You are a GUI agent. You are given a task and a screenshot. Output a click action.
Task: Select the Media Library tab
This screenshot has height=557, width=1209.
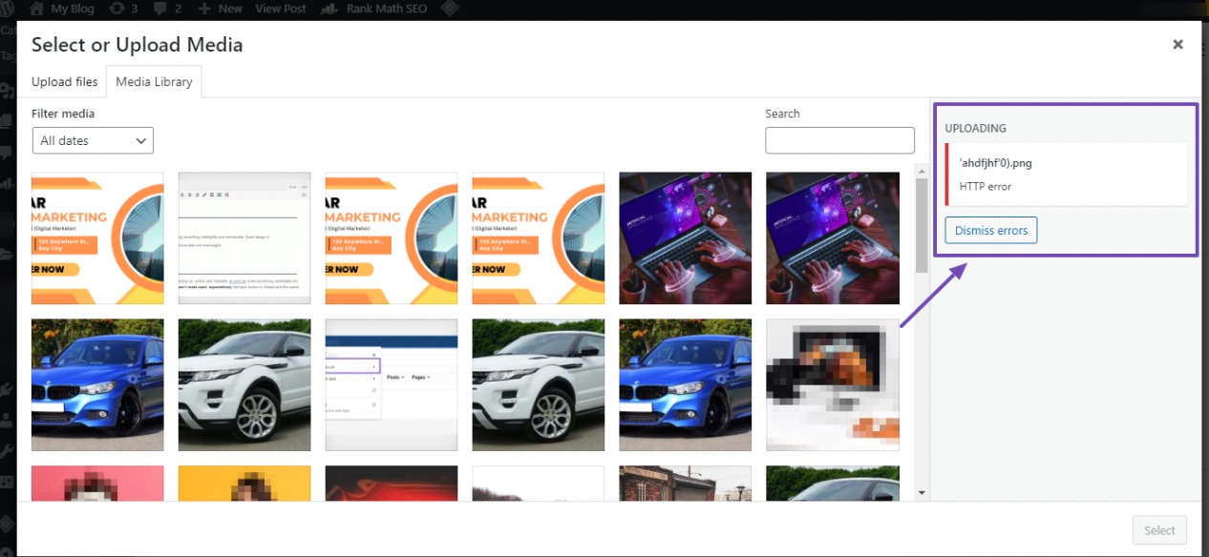coord(154,81)
